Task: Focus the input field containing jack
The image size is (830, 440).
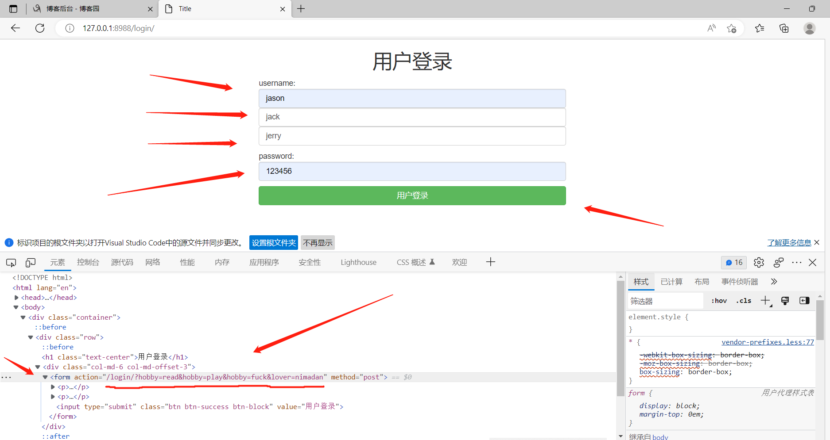Action: pyautogui.click(x=412, y=117)
